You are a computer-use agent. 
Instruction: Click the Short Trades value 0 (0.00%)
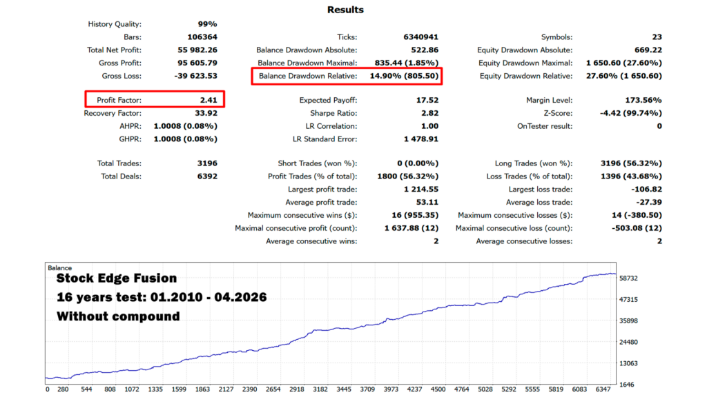418,163
